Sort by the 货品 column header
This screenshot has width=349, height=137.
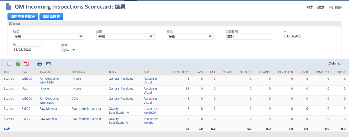[x=24, y=72]
